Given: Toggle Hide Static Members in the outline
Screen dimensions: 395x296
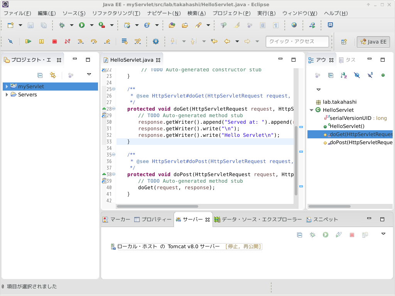Looking at the screenshot, I should [370, 75].
